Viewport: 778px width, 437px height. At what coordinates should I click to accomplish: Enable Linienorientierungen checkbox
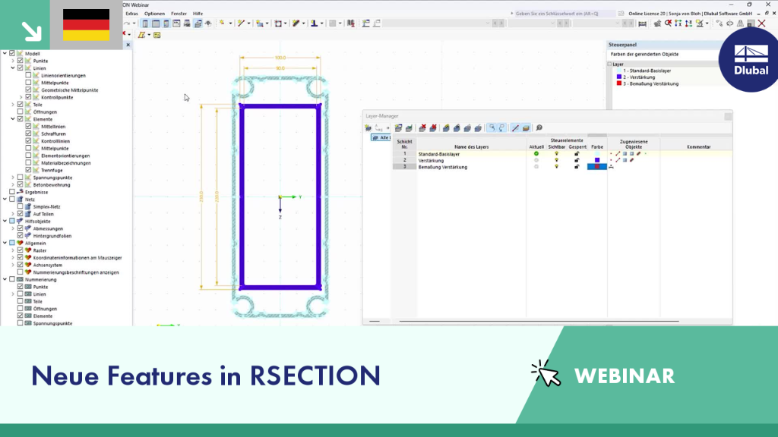[28, 75]
